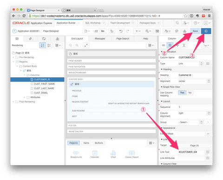The image size is (223, 180).
Task: Open the Administration menu icon
Action: (x=186, y=23)
